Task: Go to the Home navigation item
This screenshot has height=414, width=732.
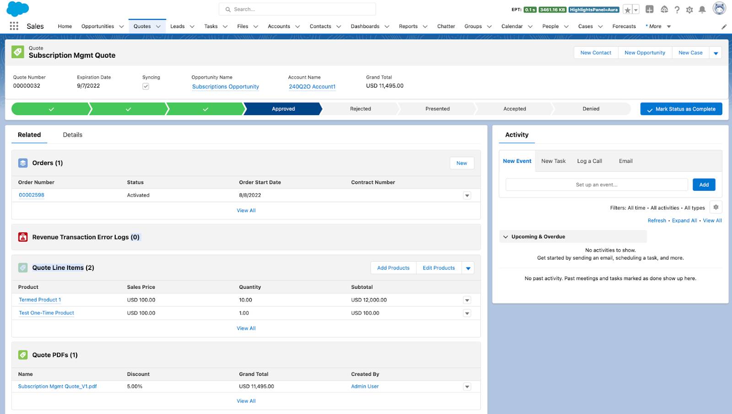Action: click(x=65, y=26)
